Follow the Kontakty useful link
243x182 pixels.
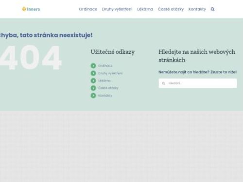click(105, 96)
